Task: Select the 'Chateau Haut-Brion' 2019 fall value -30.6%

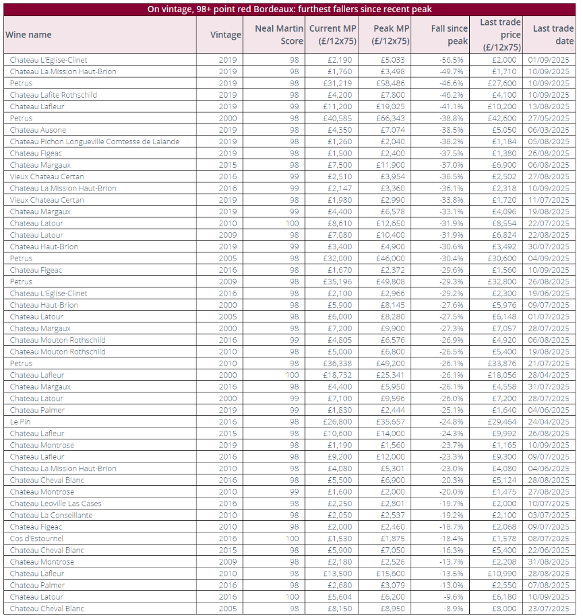Action: point(451,246)
